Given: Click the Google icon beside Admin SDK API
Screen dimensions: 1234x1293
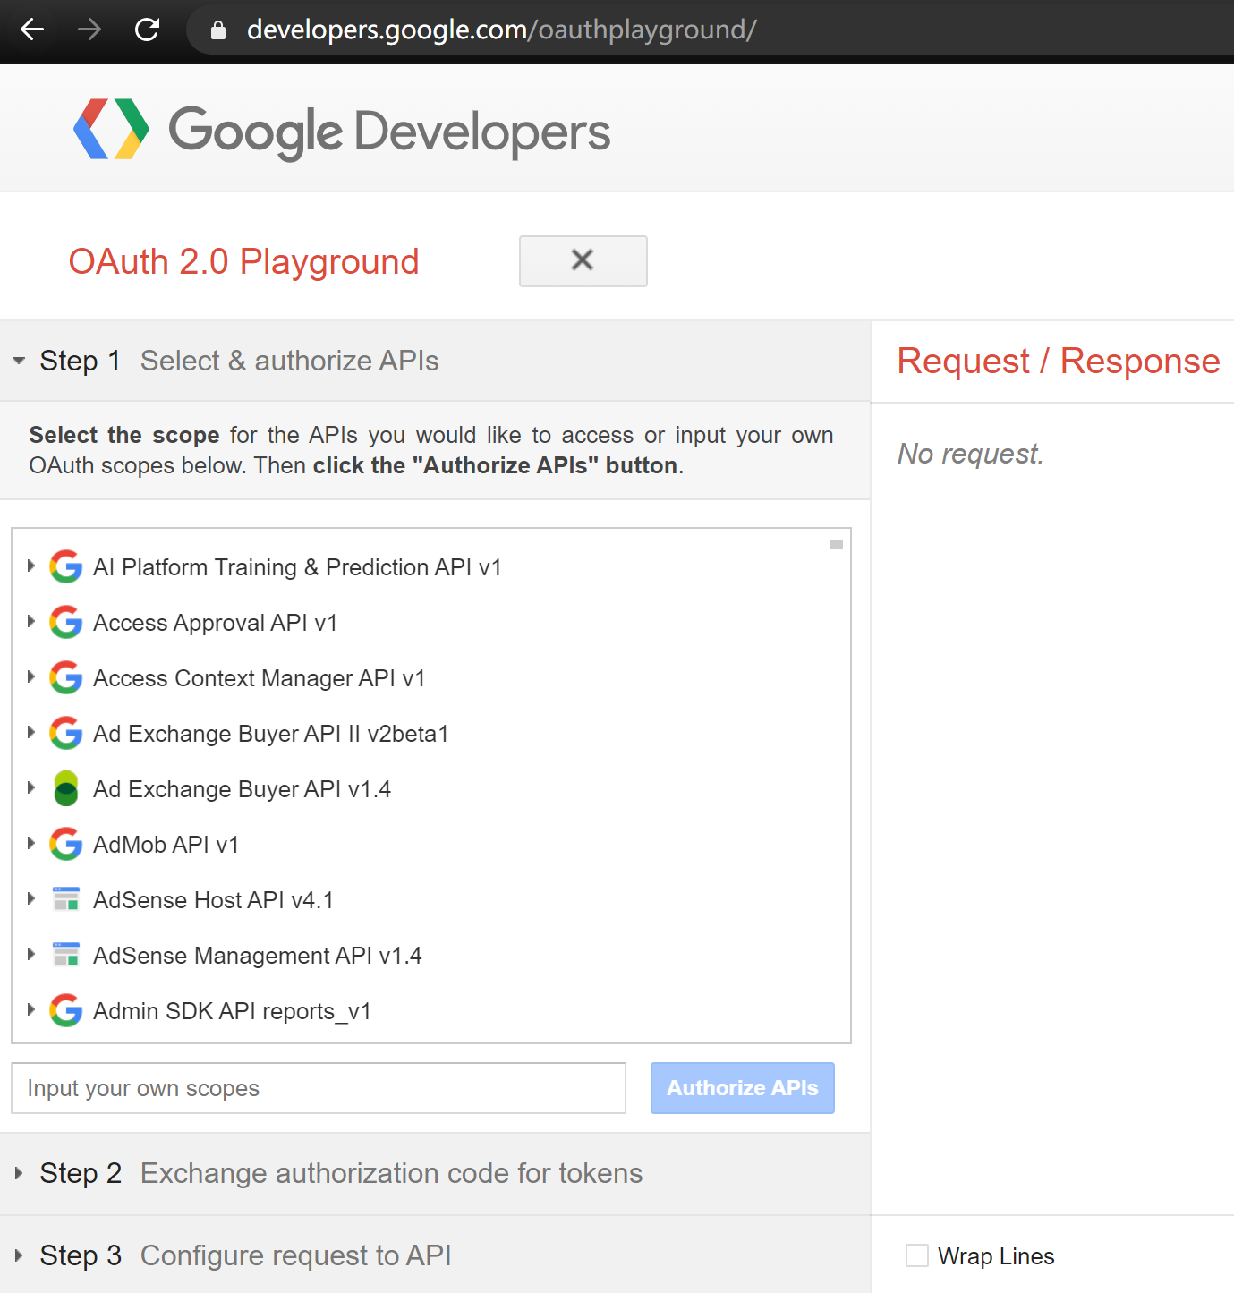Looking at the screenshot, I should click(66, 1010).
